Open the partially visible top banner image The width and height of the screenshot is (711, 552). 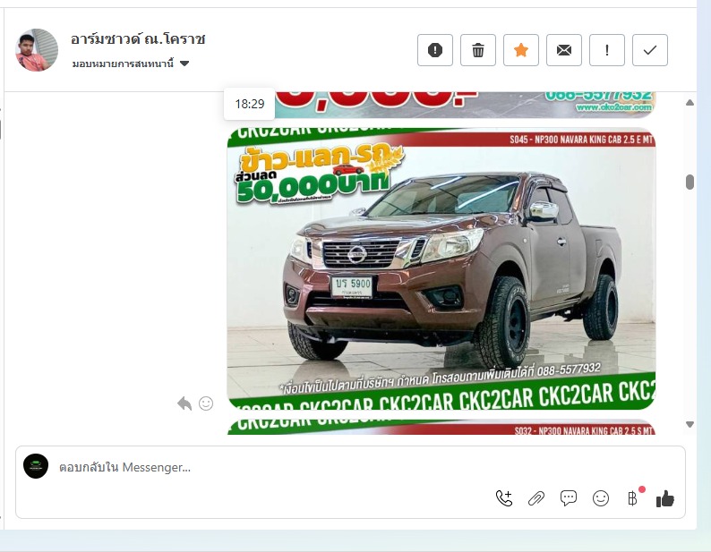(464, 105)
